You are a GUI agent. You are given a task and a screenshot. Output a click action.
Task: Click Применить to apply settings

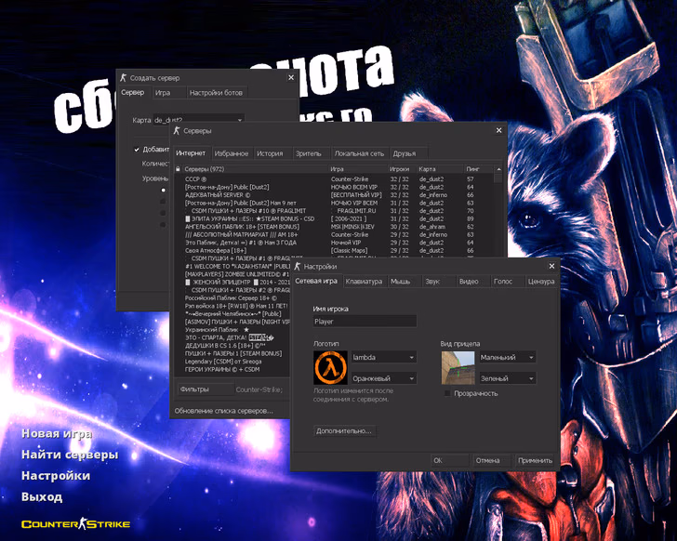[535, 460]
